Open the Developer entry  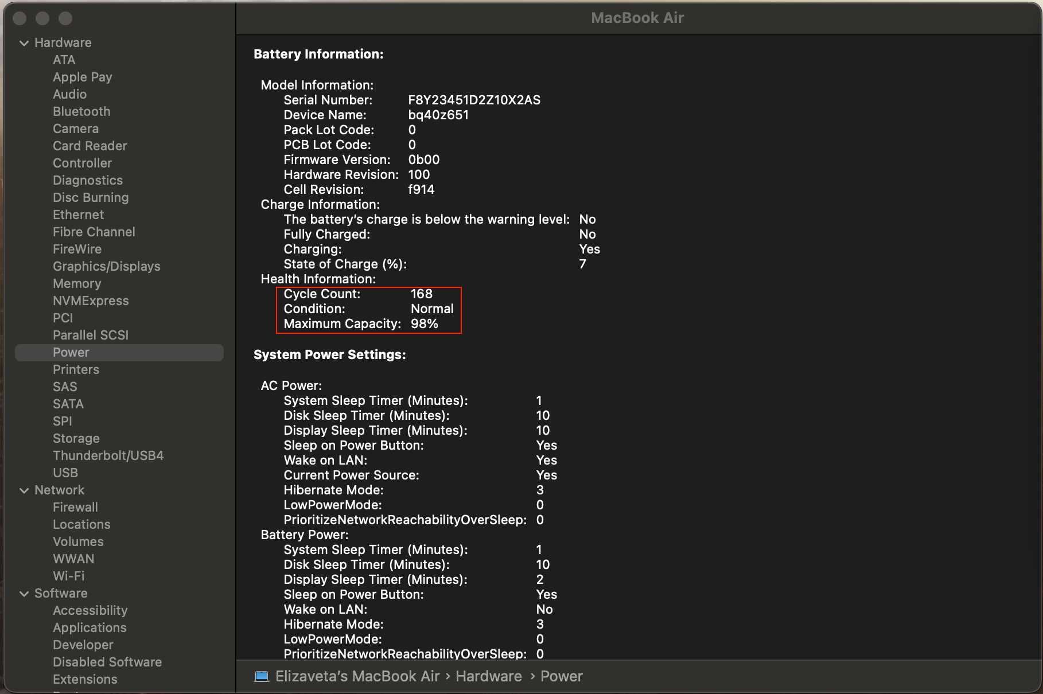(83, 645)
